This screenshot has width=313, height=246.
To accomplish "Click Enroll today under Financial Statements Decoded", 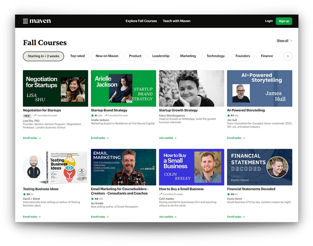I will [236, 217].
